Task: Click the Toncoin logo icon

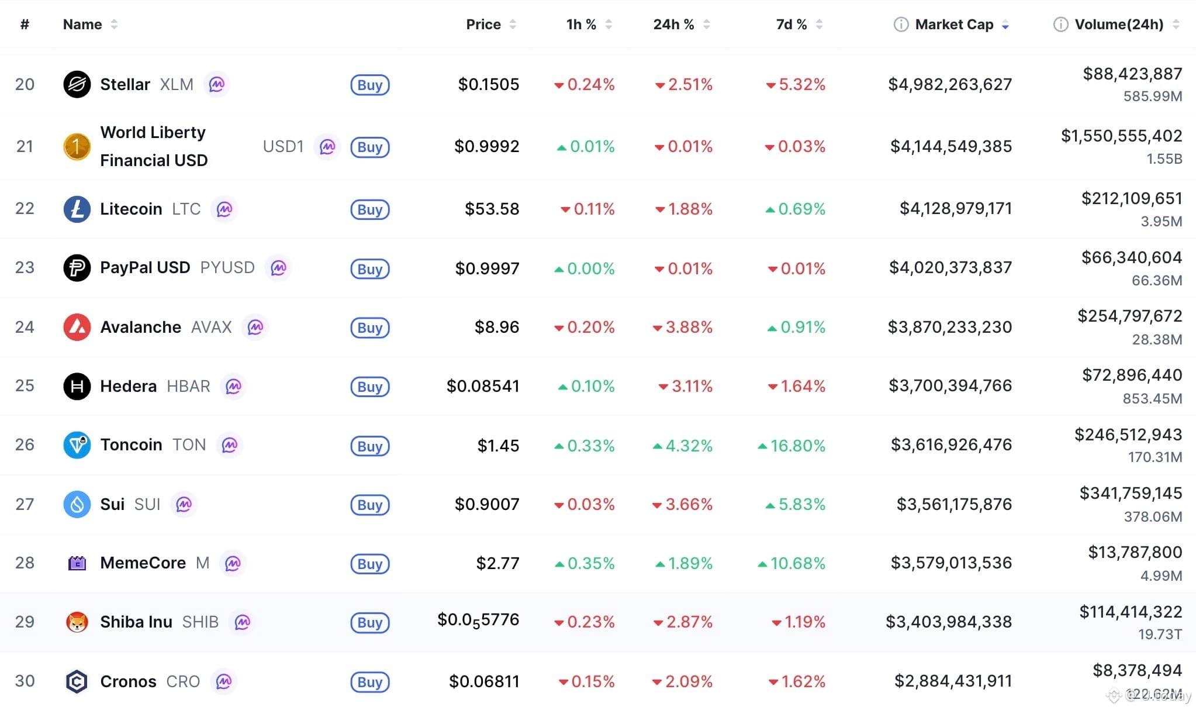Action: [78, 444]
